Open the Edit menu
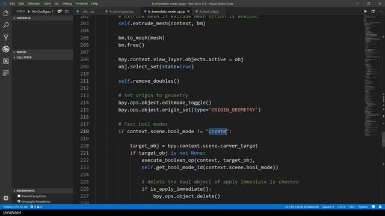The width and height of the screenshot is (385, 216). pyautogui.click(x=22, y=4)
